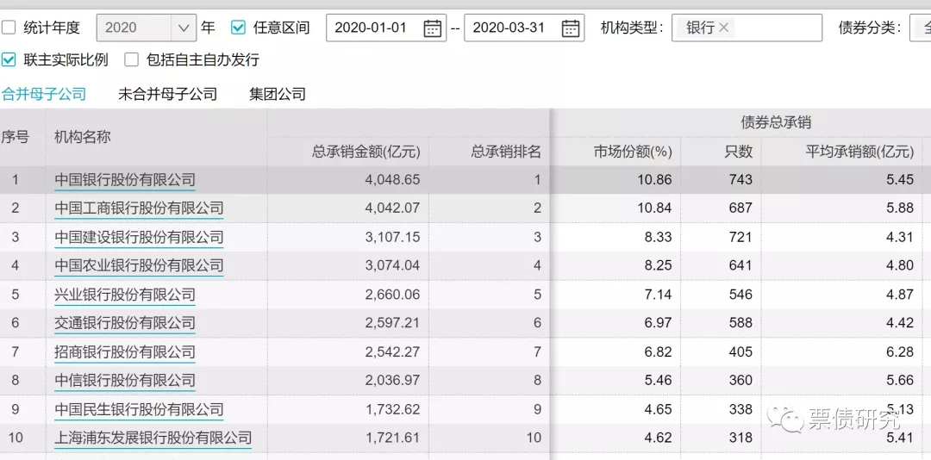Viewport: 931px width, 460px height.
Task: Open the 机构类型 selection box
Action: [747, 28]
